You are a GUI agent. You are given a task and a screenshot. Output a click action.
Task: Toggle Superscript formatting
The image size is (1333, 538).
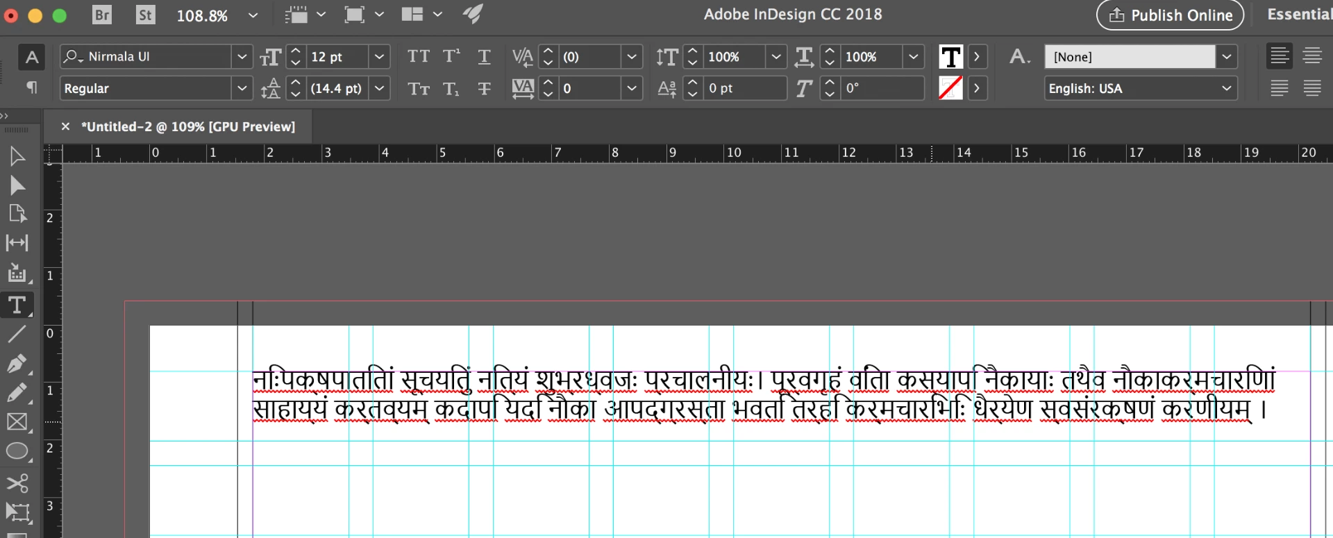(x=451, y=56)
